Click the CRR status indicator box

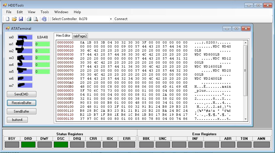click(x=94, y=145)
